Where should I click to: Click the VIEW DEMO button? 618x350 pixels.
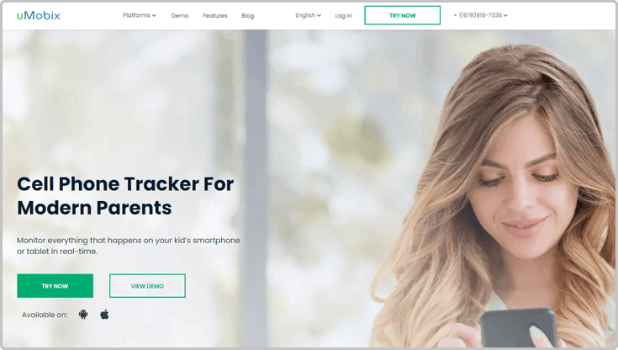(147, 286)
